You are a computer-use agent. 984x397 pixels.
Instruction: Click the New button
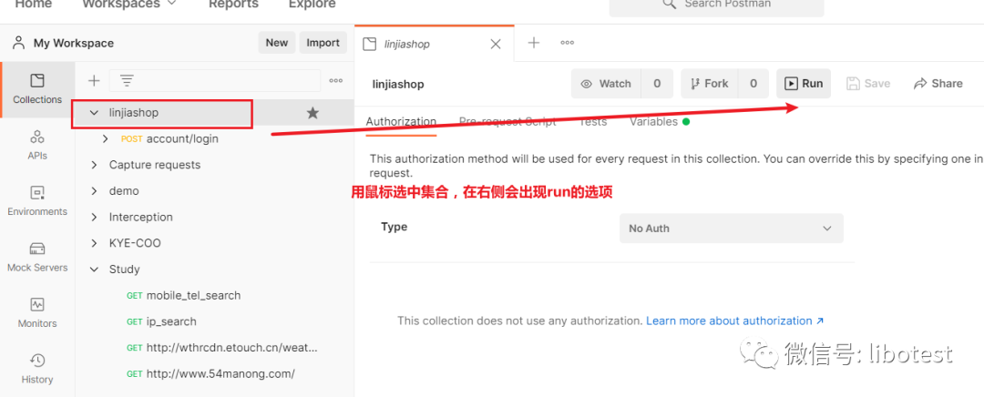point(277,43)
